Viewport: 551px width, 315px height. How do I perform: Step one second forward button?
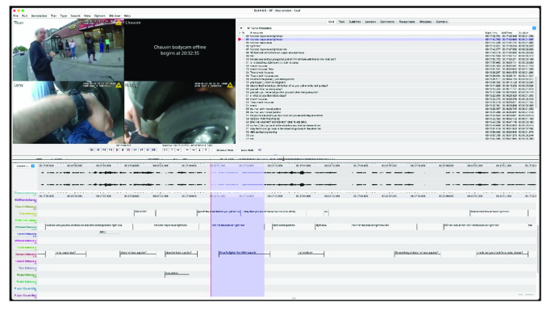141,150
